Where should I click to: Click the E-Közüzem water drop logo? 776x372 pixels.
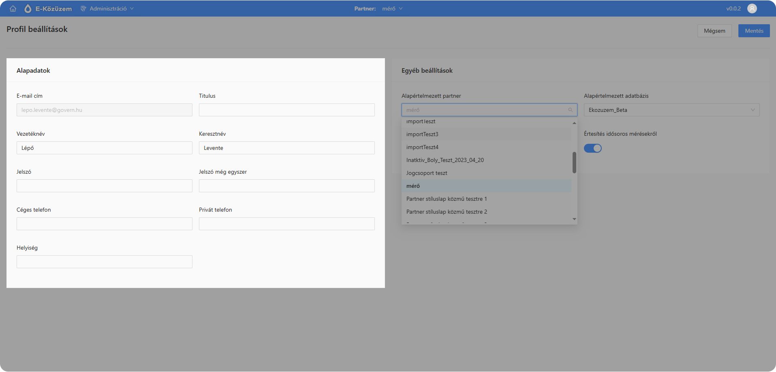[27, 8]
